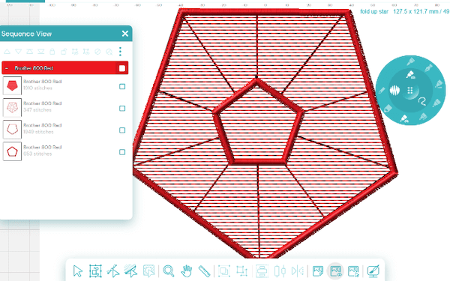The height and width of the screenshot is (281, 450).
Task: Pick the inner ring pen-with-stitch tool
Action: [x=411, y=75]
